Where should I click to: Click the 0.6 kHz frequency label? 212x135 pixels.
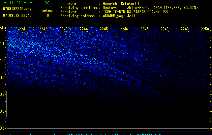pyautogui.click(x=3, y=128)
